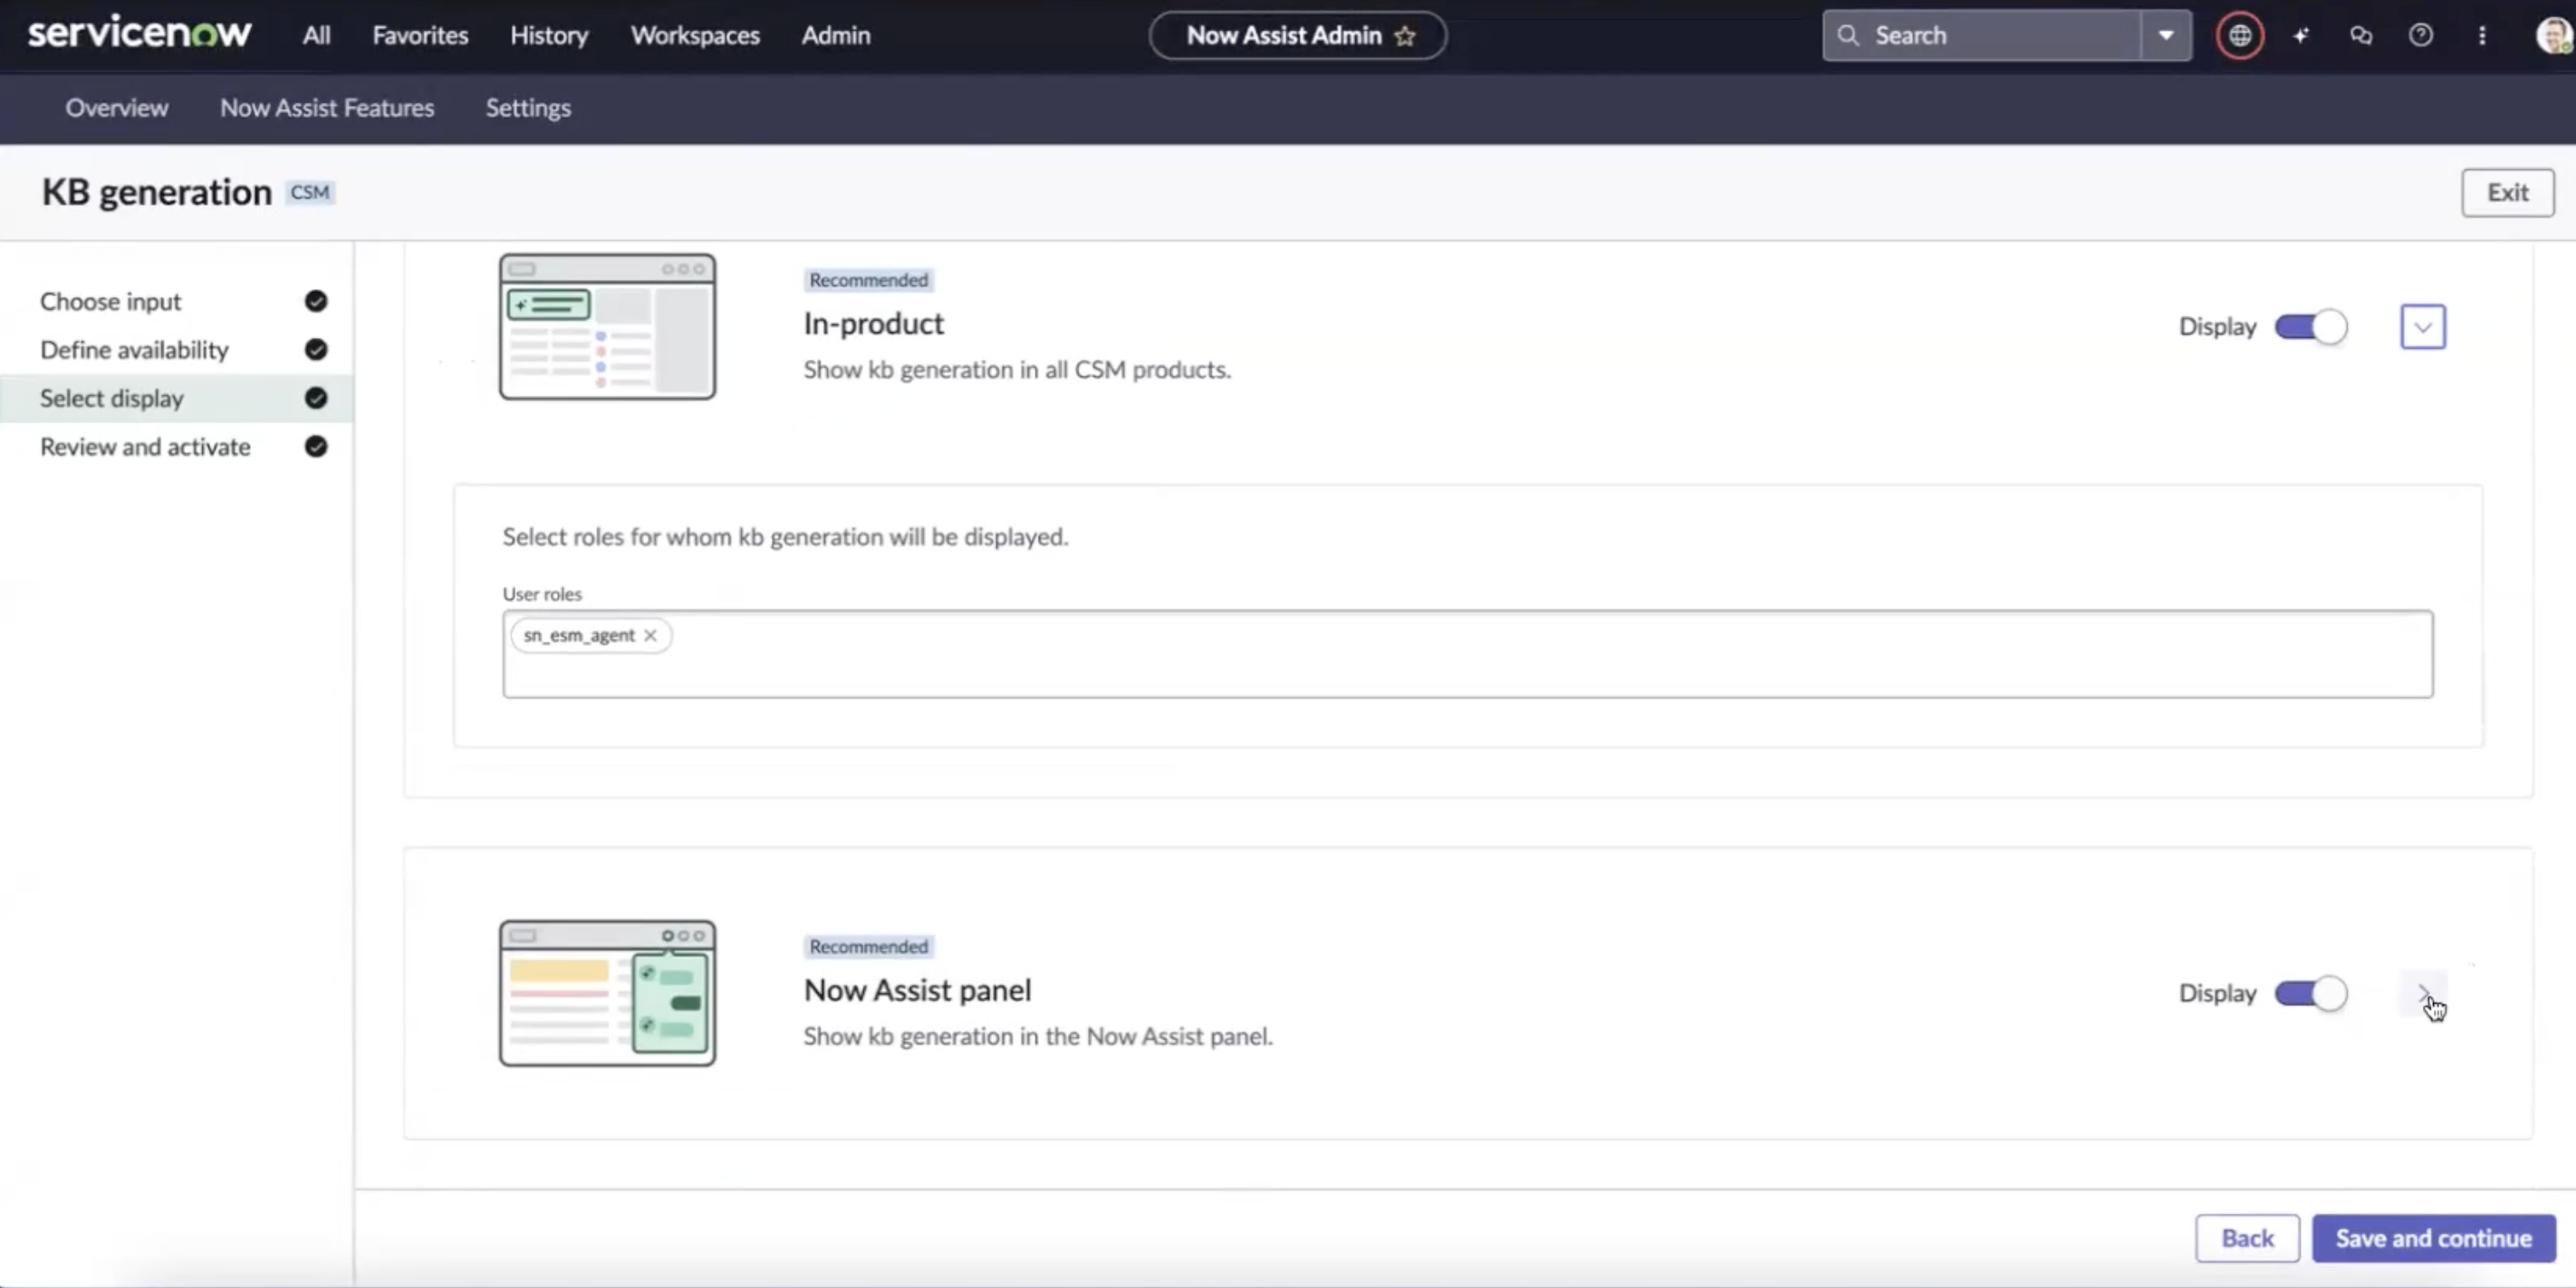Image resolution: width=2576 pixels, height=1288 pixels.
Task: Toggle the Now Assist panel Display switch
Action: 2310,993
